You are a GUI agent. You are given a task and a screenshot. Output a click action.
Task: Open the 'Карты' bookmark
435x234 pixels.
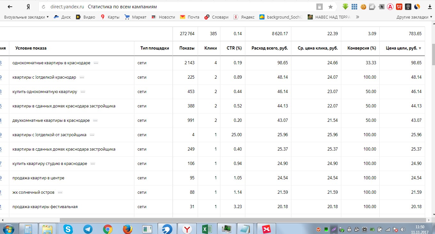[x=110, y=17]
